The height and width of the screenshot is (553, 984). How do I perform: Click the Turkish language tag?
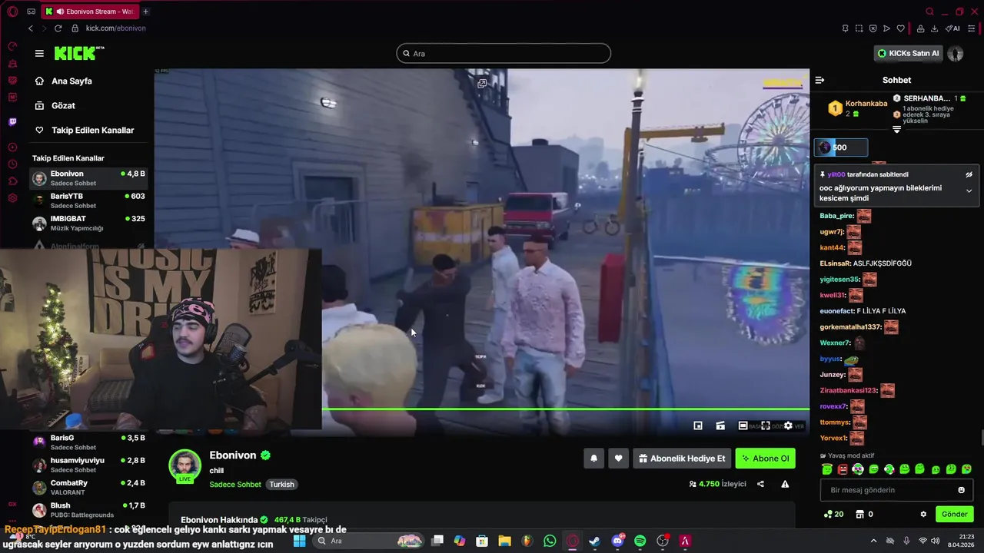point(281,485)
